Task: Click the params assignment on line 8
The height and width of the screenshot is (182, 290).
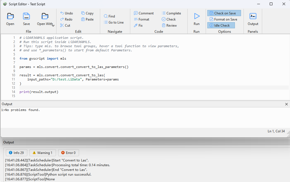Action: [x=74, y=67]
